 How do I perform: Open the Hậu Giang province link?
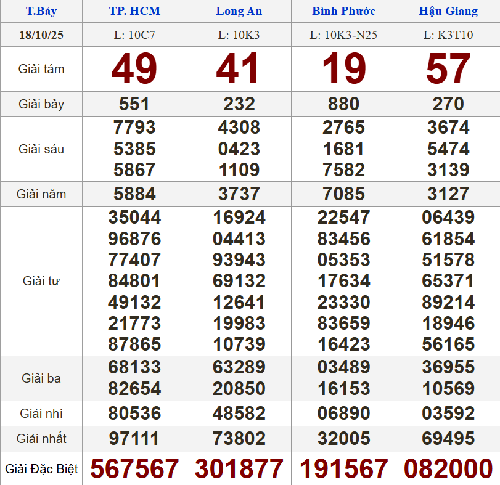448,11
